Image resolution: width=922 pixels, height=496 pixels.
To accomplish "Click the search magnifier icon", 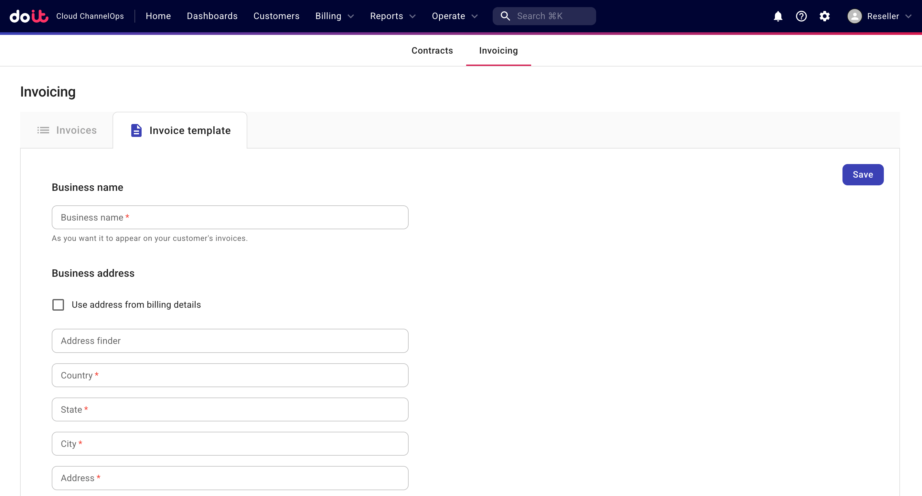I will tap(505, 16).
